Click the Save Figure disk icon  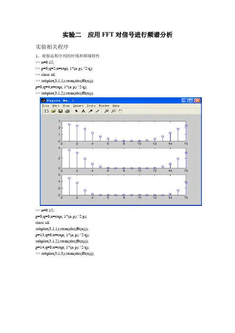coord(61,111)
